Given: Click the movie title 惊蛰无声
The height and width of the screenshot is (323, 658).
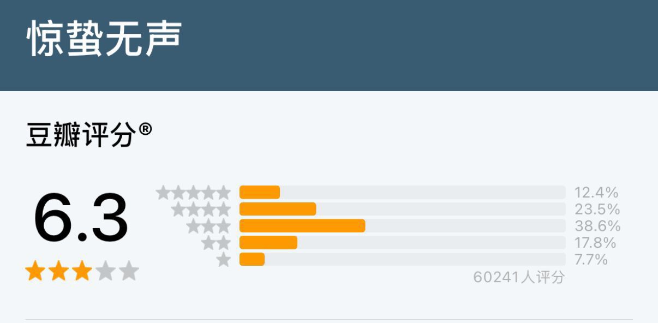Looking at the screenshot, I should coord(104,39).
